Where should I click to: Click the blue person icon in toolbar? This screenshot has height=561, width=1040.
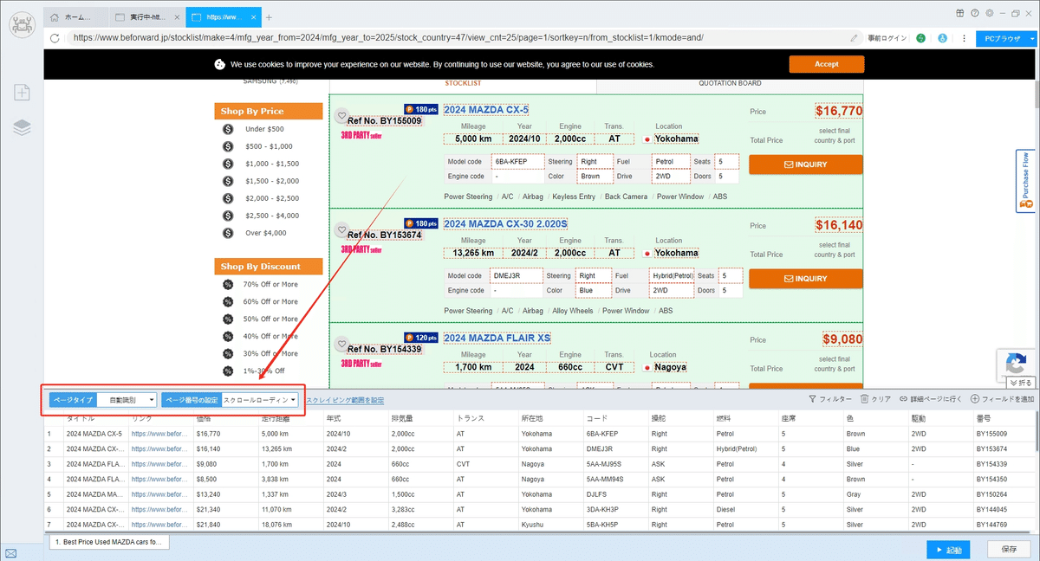click(x=942, y=38)
